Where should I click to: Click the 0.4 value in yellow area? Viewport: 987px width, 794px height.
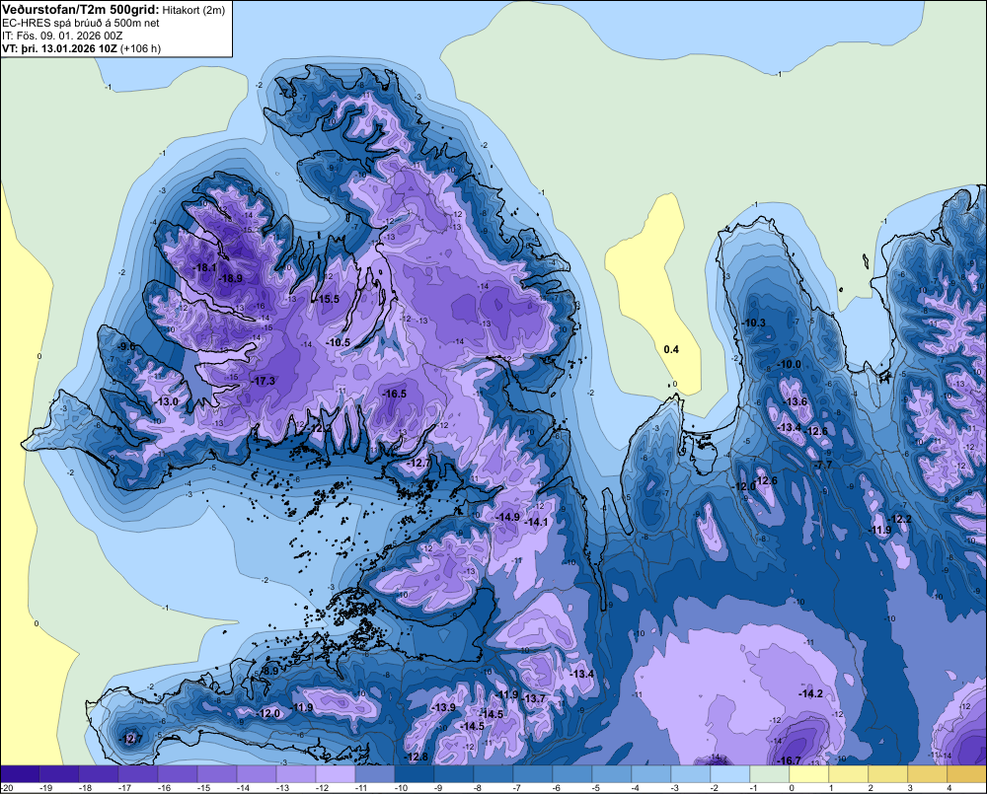[x=671, y=349]
